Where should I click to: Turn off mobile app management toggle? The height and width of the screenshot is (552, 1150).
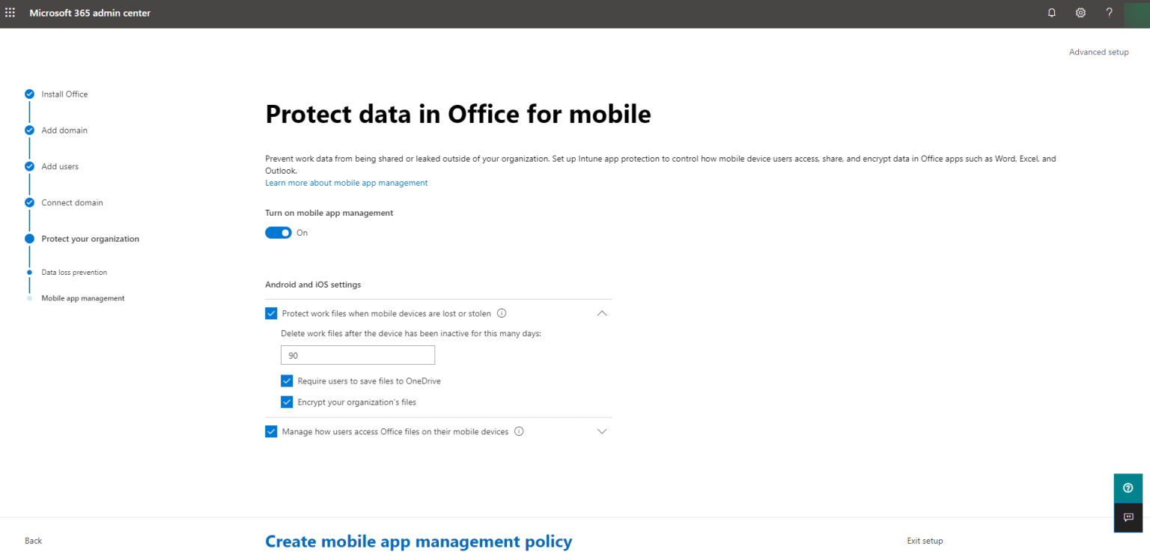(279, 233)
